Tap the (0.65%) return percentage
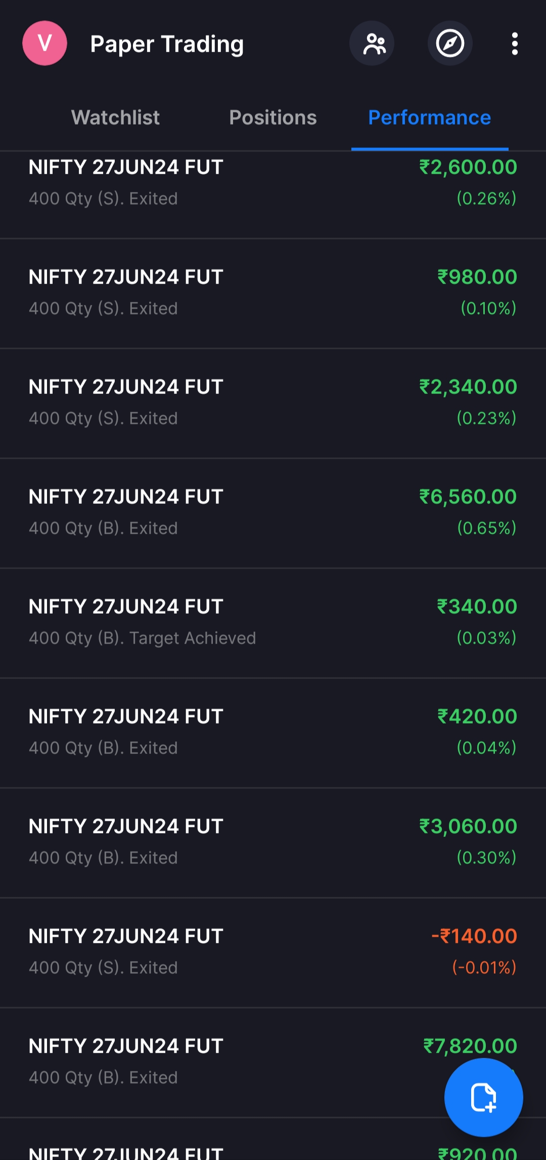The image size is (546, 1160). point(486,528)
